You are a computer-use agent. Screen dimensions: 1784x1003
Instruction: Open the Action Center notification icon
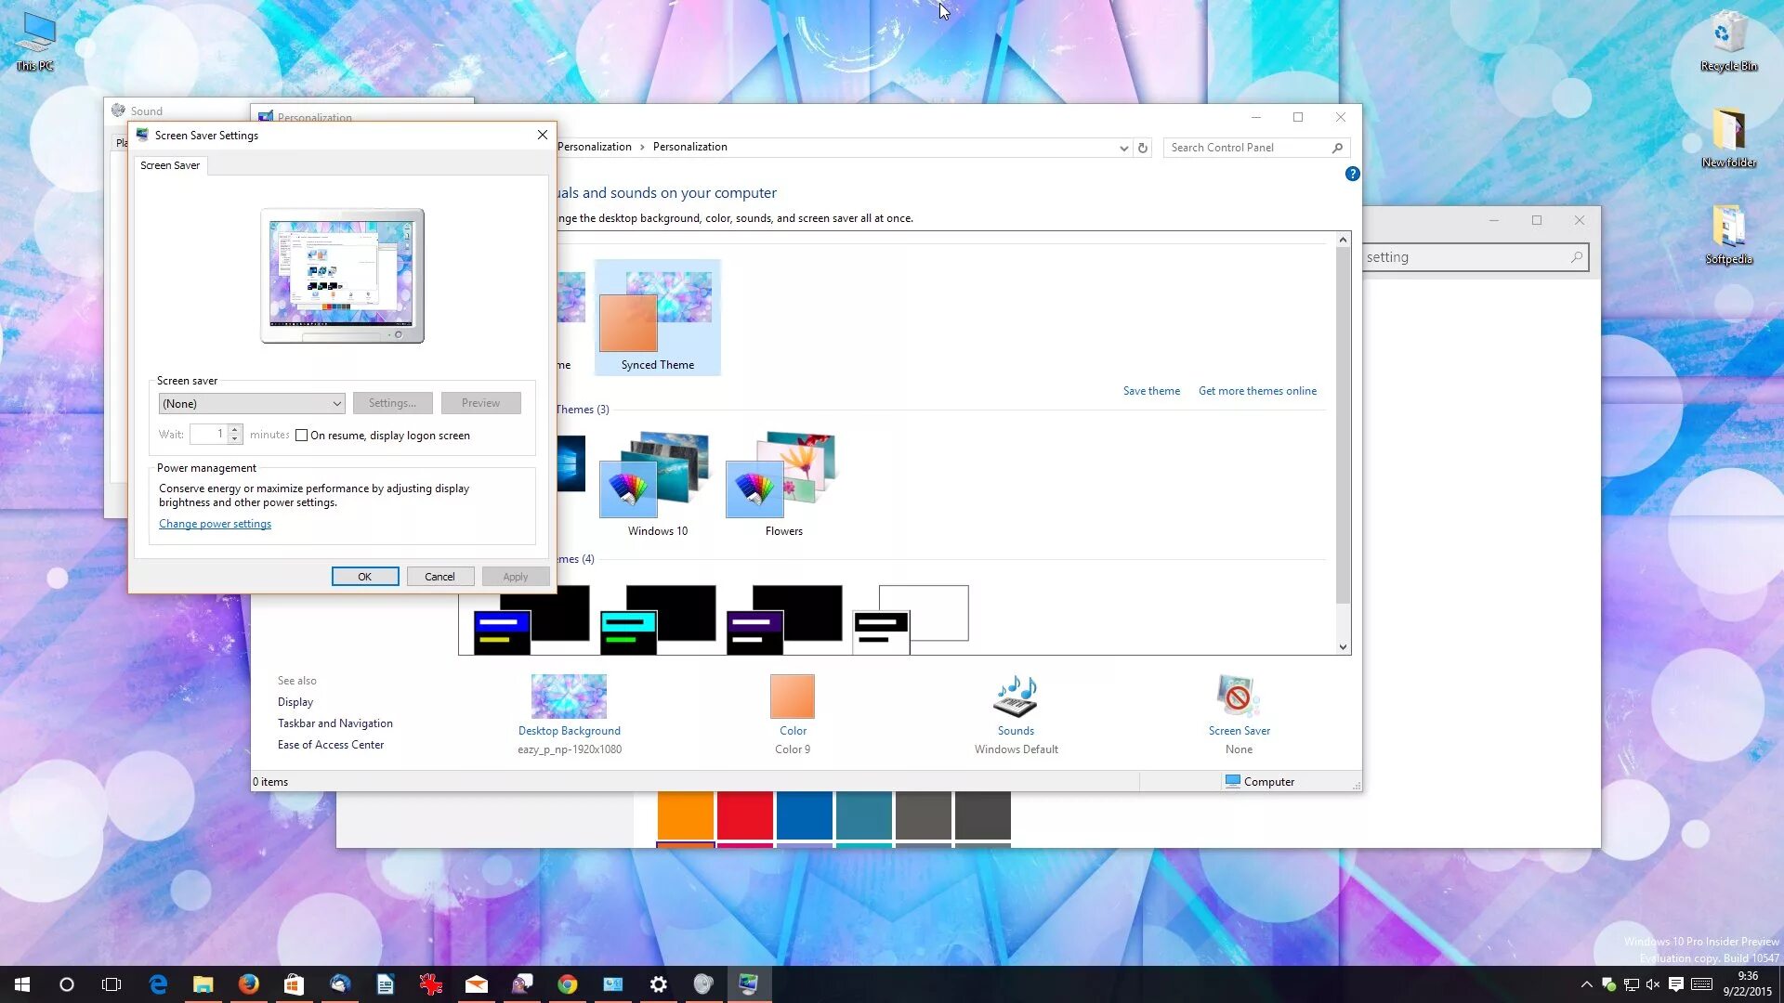1676,984
